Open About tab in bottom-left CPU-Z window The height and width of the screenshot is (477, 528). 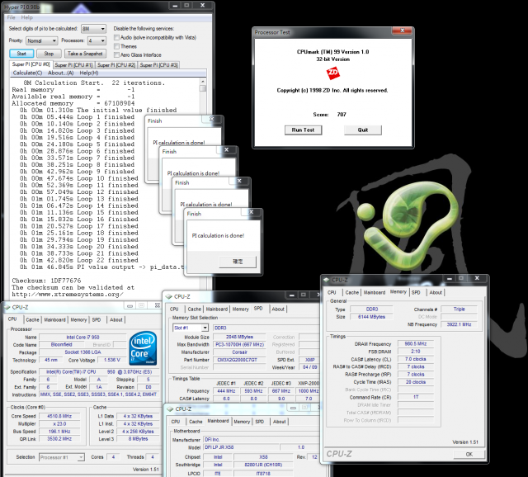click(116, 319)
